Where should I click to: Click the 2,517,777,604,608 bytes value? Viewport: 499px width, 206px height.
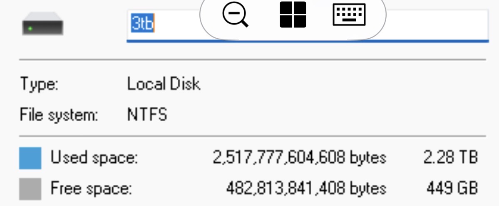pyautogui.click(x=299, y=158)
